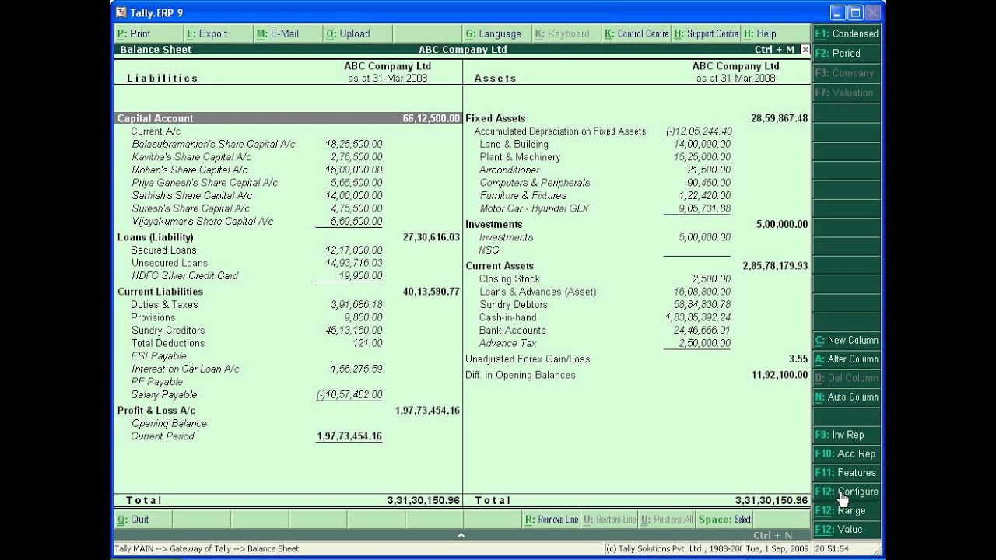Open the Language menu
The width and height of the screenshot is (996, 560).
click(497, 33)
